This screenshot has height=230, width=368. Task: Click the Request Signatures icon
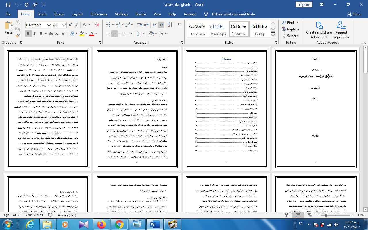point(341,30)
